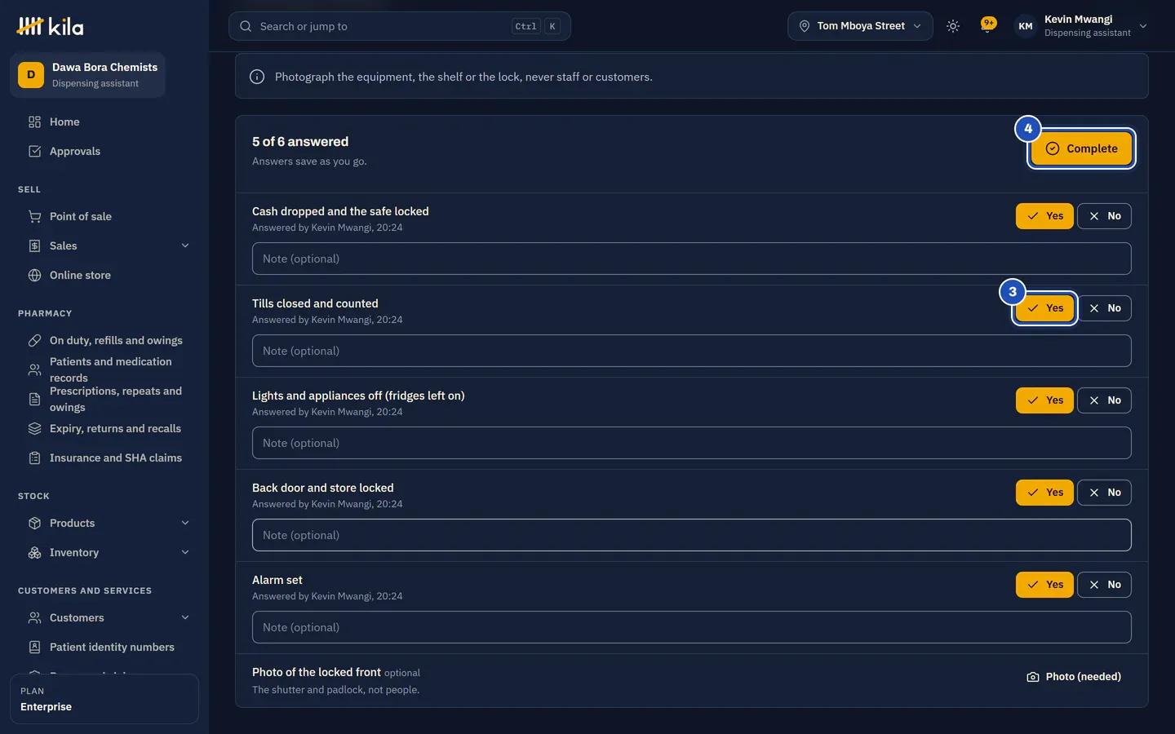Click the Dawa Bora Chemists D badge
1175x734 pixels.
[x=31, y=74]
